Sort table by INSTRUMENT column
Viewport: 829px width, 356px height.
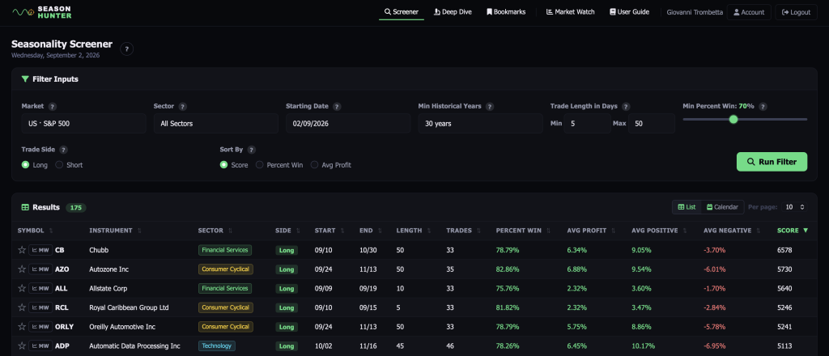click(115, 231)
